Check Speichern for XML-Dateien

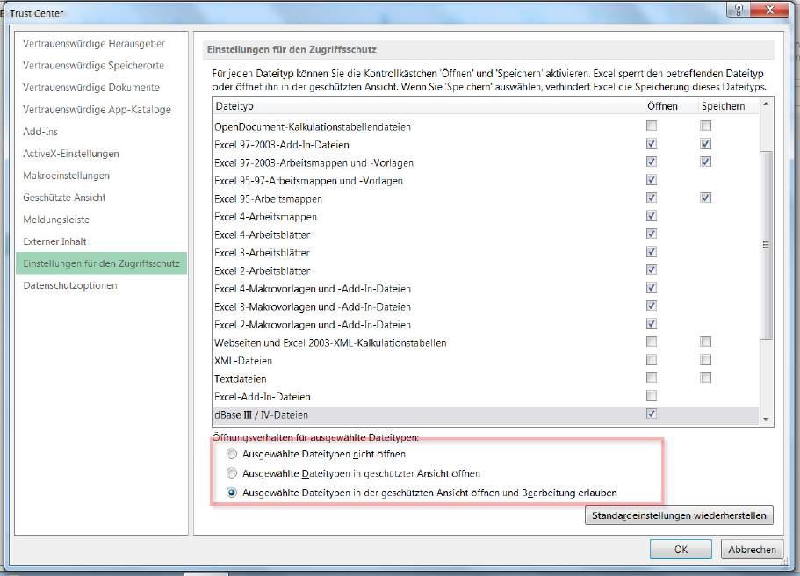click(x=706, y=360)
